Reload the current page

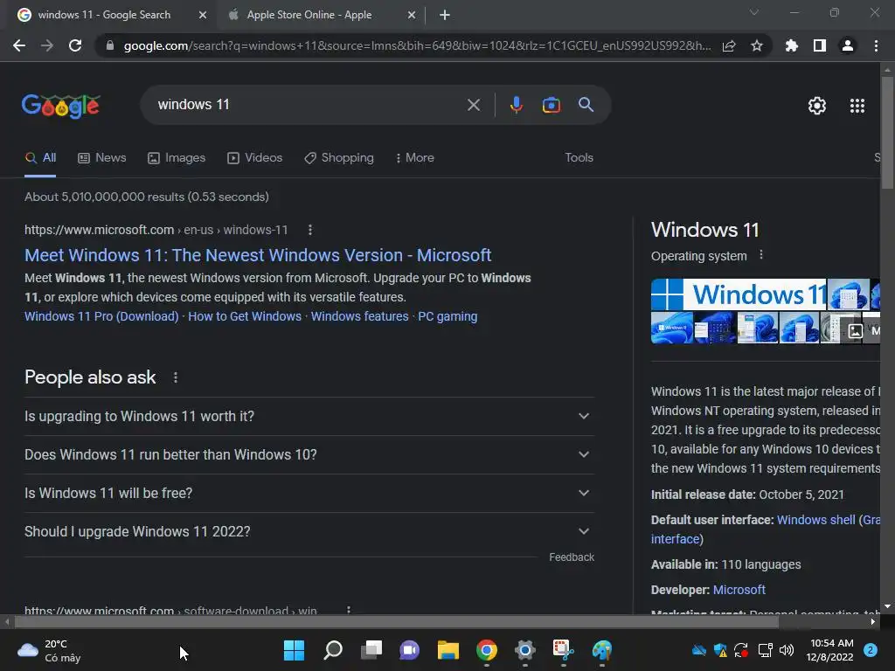(x=75, y=45)
